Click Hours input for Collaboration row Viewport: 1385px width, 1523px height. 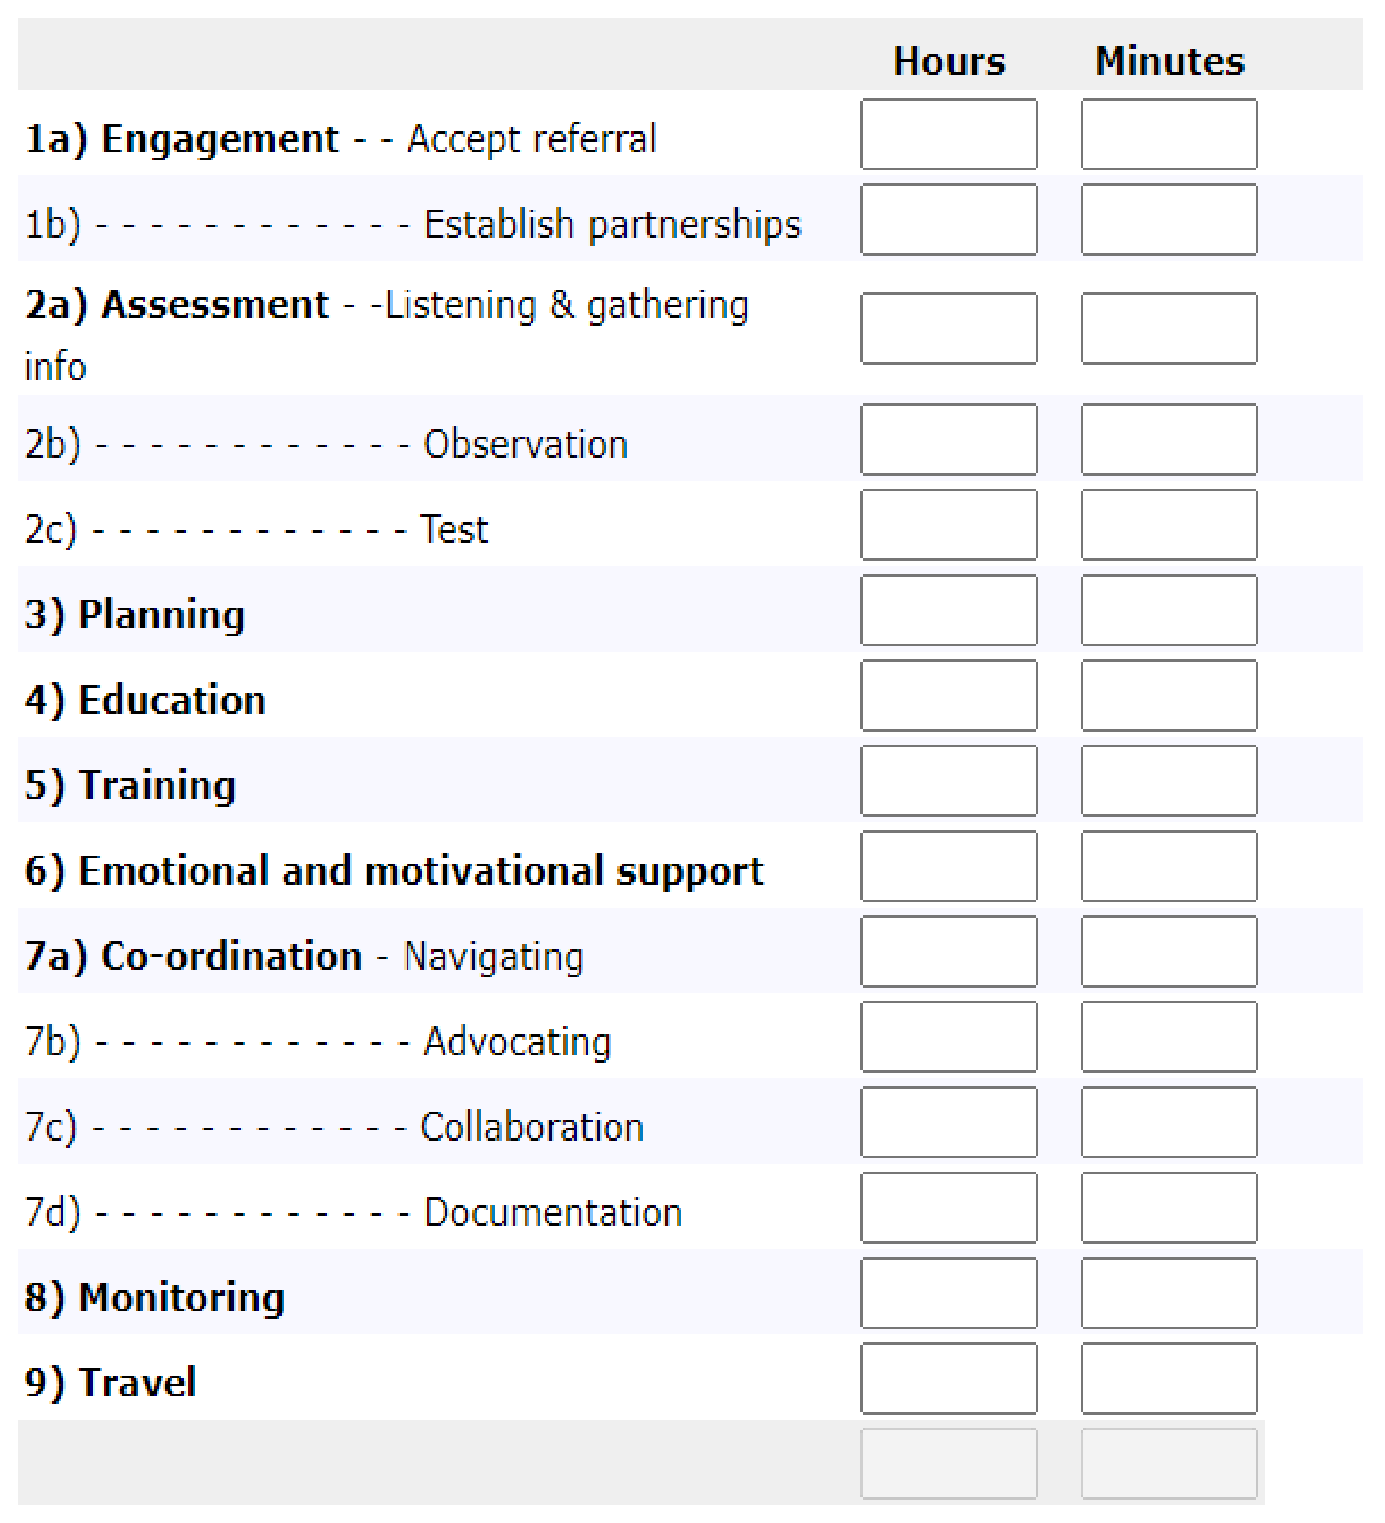(948, 1123)
